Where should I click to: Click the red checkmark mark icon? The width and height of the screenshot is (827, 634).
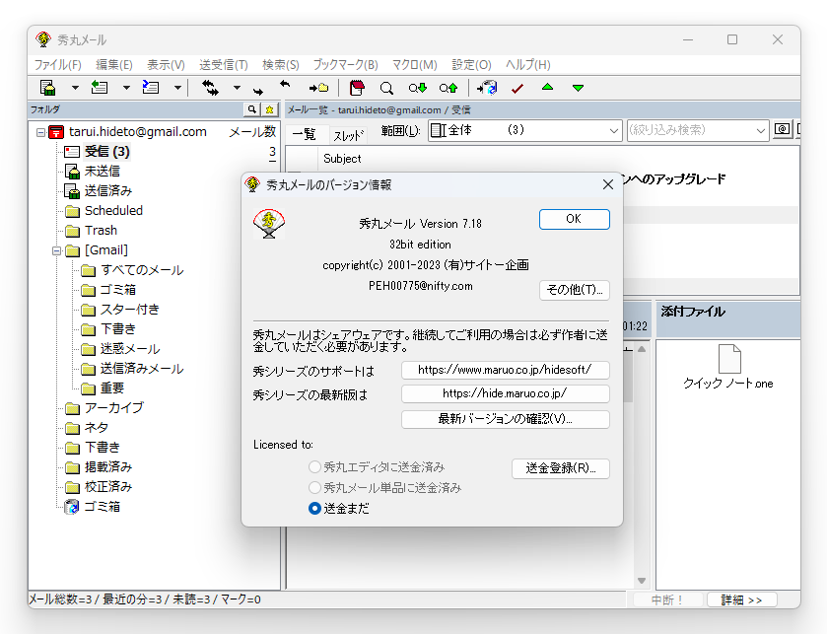pyautogui.click(x=517, y=88)
